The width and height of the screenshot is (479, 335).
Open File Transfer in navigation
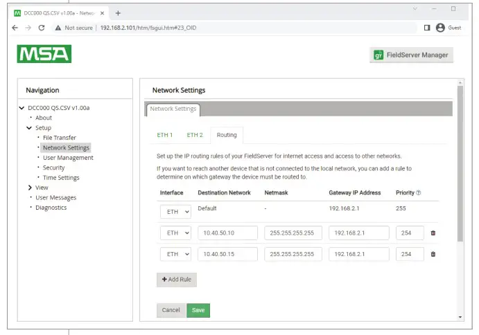59,138
